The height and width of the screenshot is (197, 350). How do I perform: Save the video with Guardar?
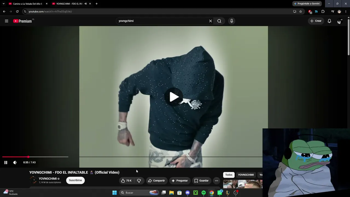coord(202,181)
